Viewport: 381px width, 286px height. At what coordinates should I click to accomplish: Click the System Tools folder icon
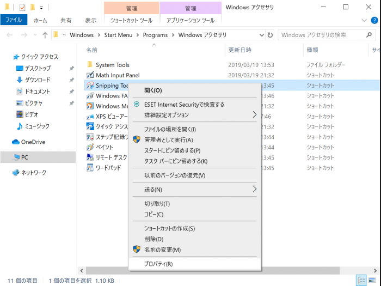[90, 65]
